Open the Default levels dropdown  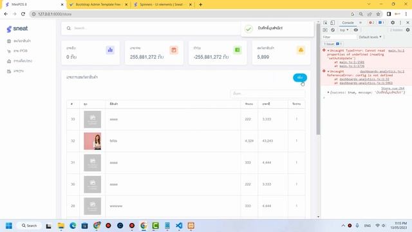(370, 37)
